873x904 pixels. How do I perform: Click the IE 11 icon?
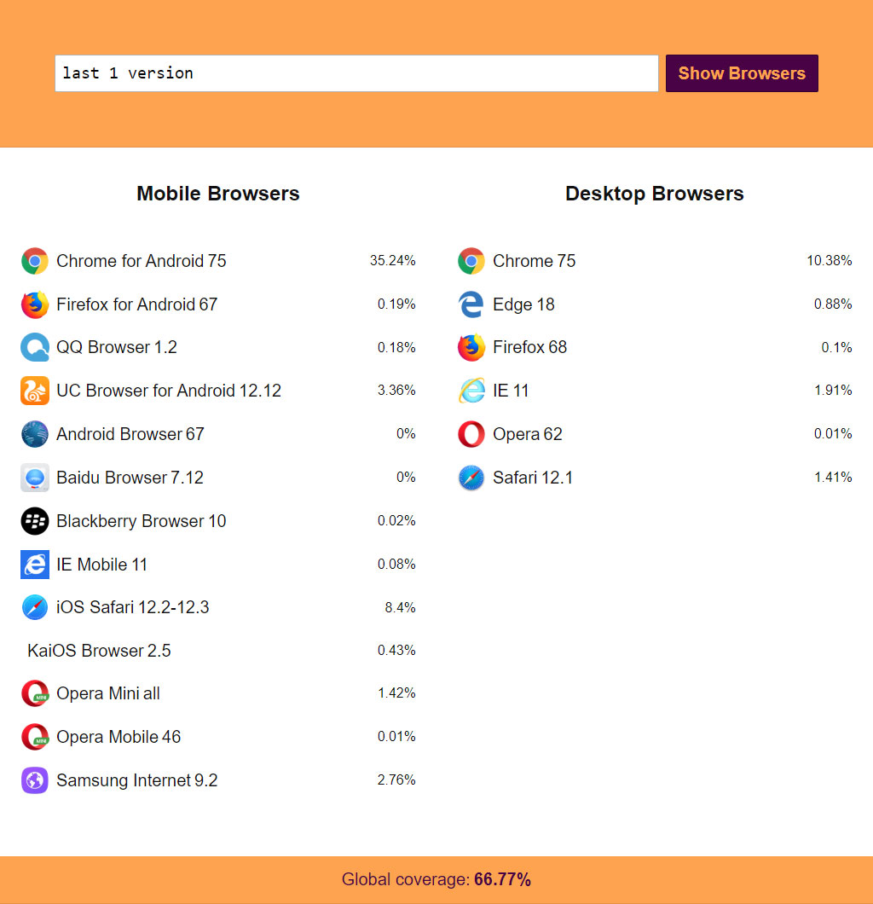471,391
